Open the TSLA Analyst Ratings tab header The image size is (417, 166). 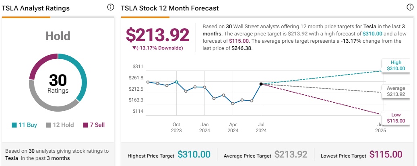(36, 8)
